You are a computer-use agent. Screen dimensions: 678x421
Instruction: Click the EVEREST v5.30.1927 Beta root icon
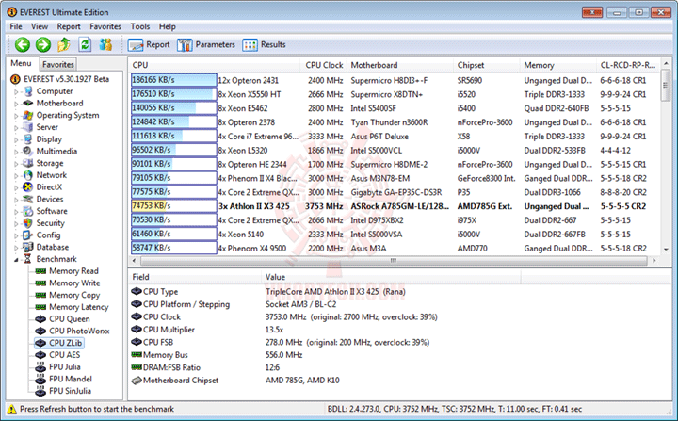point(15,79)
